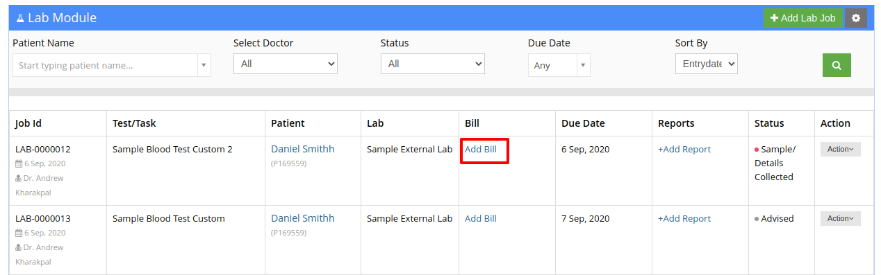The width and height of the screenshot is (881, 275).
Task: Click red status dot for Sample/Details Collected
Action: coord(757,150)
